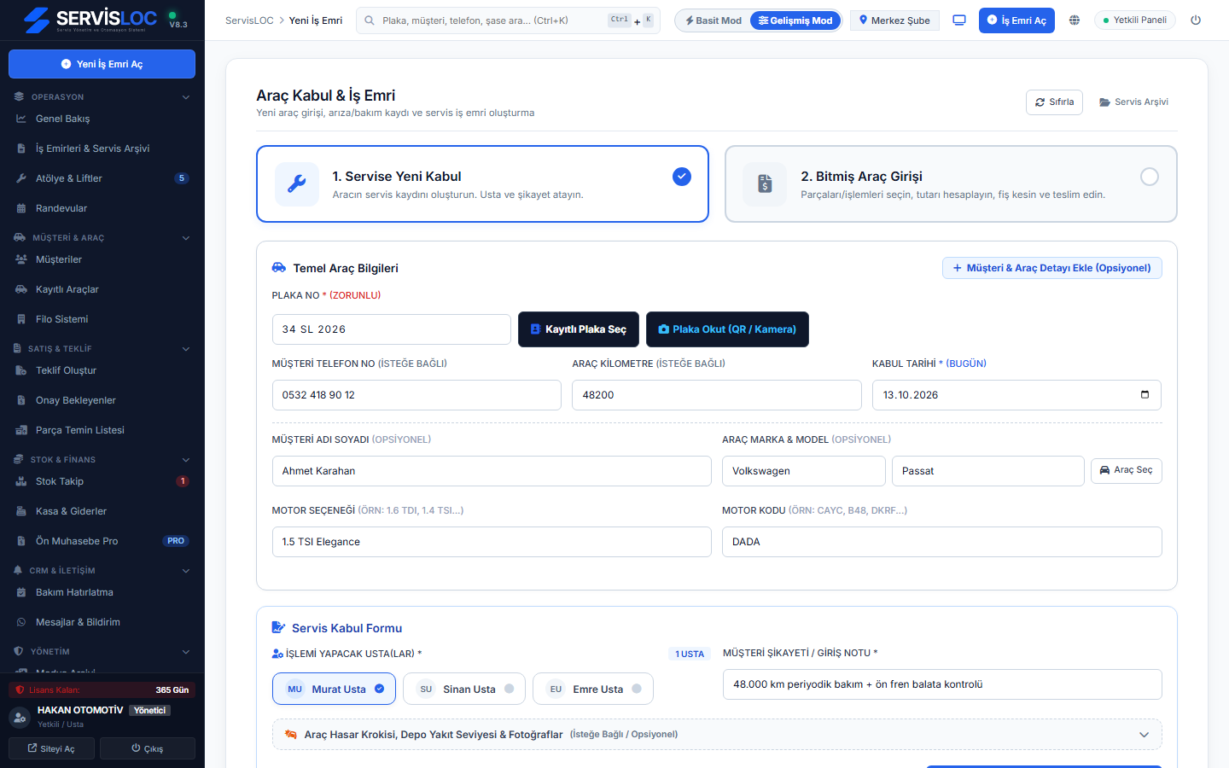Select the Servise Yeni Kabul radio check
1229x768 pixels.
tap(682, 177)
